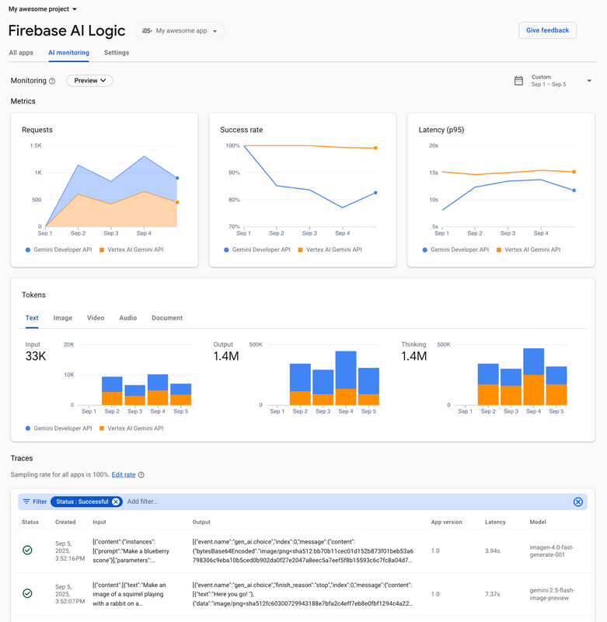Click the Tokens panel Gemini Developer API legend
The width and height of the screenshot is (607, 622).
[58, 428]
